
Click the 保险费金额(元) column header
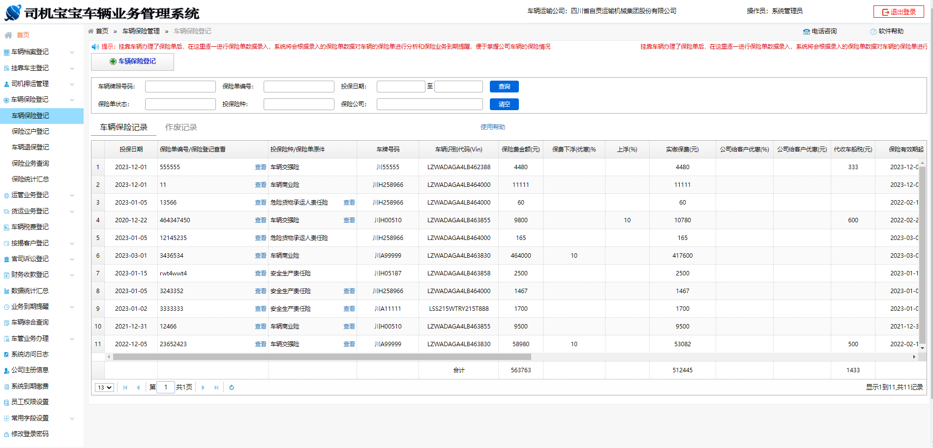(521, 149)
